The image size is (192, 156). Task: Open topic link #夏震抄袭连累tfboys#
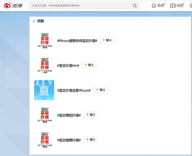click(x=74, y=91)
